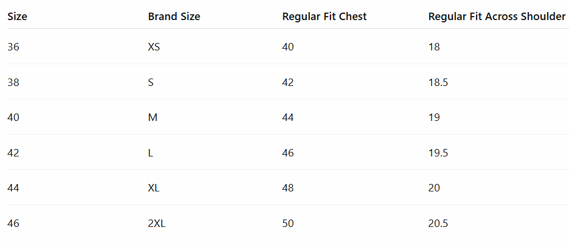Select the M brand size cell
This screenshot has width=569, height=243.
point(153,117)
